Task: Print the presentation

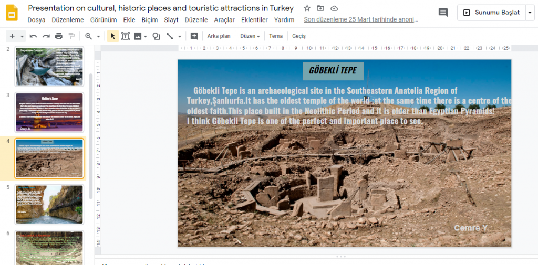Action: tap(59, 36)
